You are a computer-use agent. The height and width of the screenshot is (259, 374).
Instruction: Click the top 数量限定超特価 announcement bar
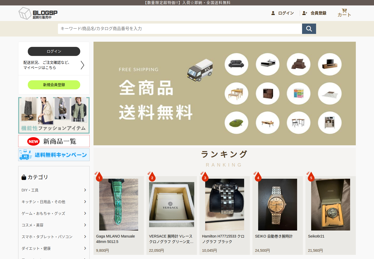[x=187, y=3]
